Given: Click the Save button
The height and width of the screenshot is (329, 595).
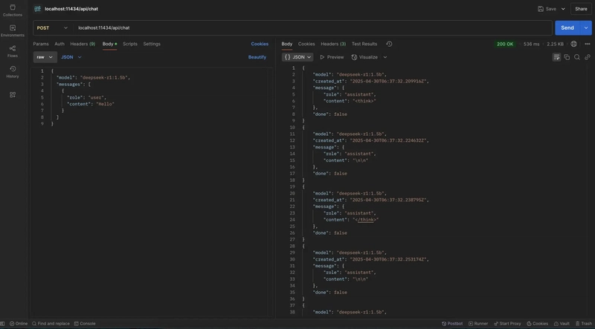Looking at the screenshot, I should (547, 9).
